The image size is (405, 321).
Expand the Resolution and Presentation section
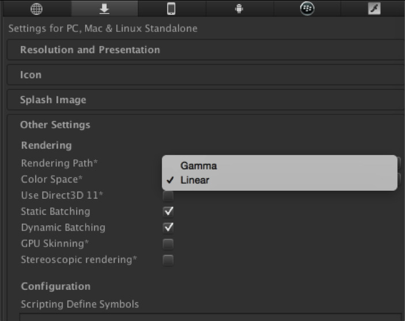pyautogui.click(x=90, y=50)
